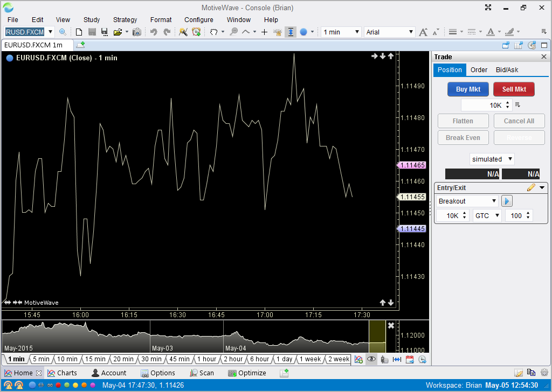Screen dimensions: 552x392
Task: Click the redo arrow in the toolbar
Action: pos(167,32)
